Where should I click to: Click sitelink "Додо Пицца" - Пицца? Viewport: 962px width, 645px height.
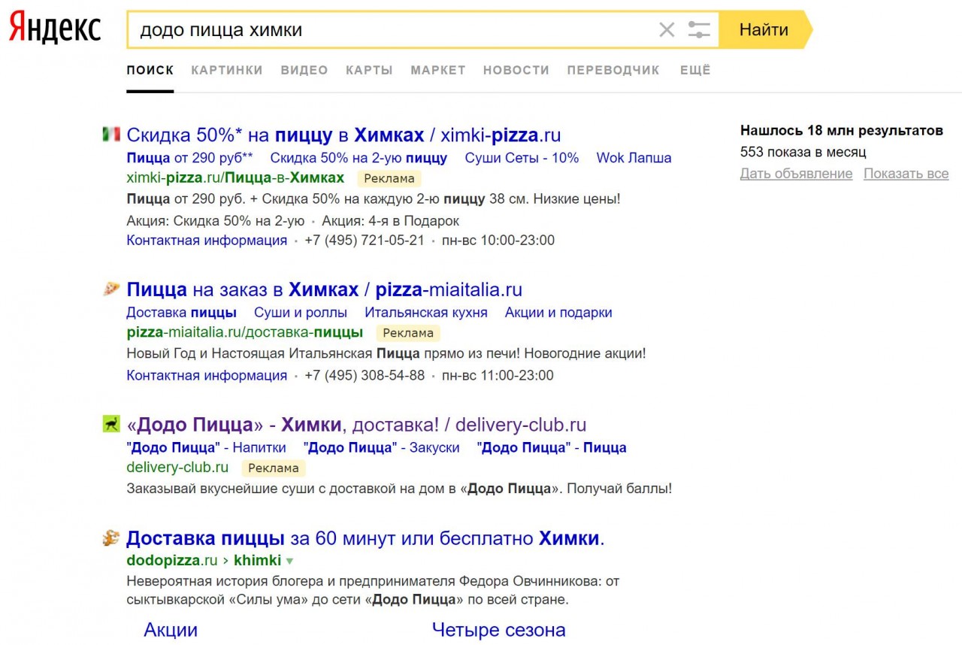tap(552, 447)
